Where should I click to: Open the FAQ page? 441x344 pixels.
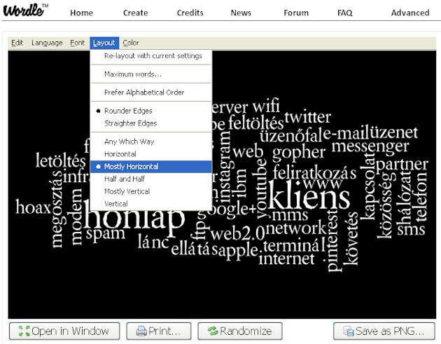(x=345, y=13)
